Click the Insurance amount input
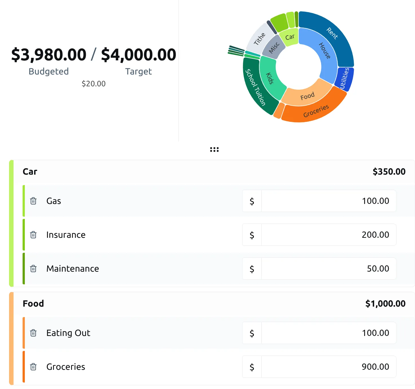This screenshot has width=415, height=389. click(x=328, y=235)
